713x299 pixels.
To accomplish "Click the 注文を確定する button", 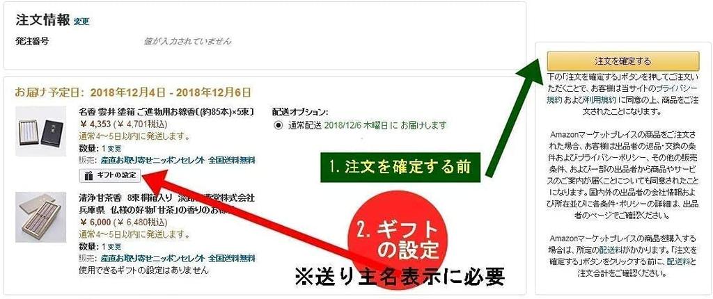I will pos(623,61).
